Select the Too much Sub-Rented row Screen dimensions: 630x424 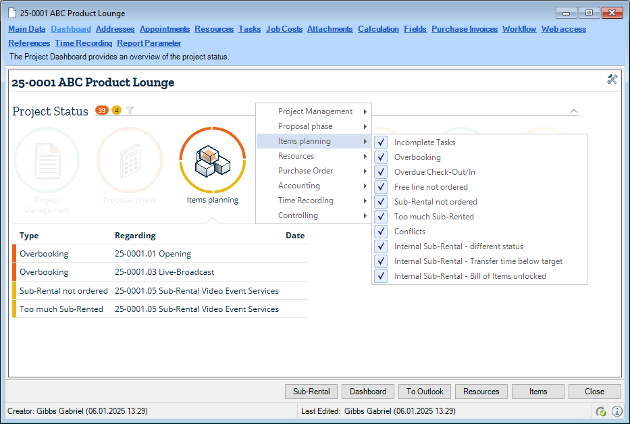point(61,309)
